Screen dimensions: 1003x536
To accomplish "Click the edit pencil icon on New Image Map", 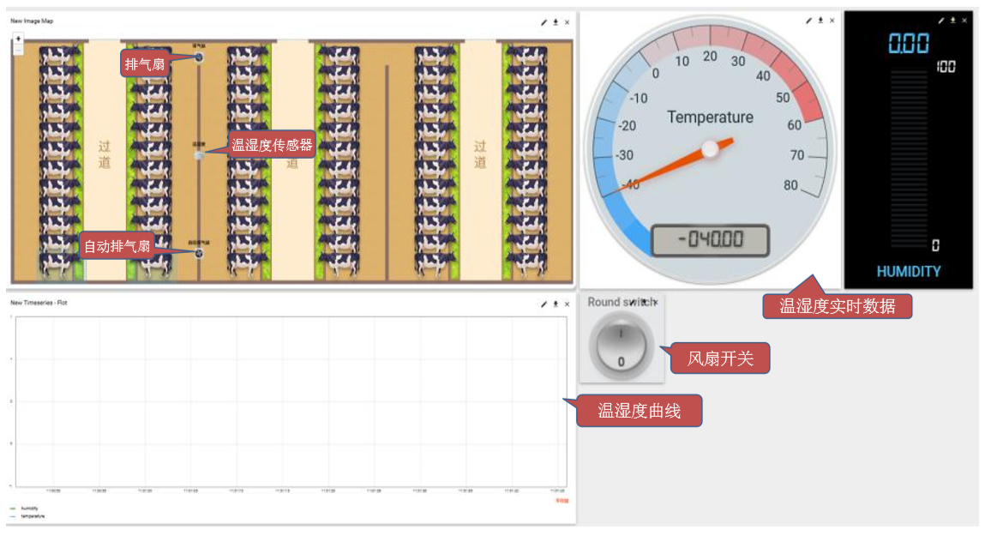I will (x=544, y=22).
